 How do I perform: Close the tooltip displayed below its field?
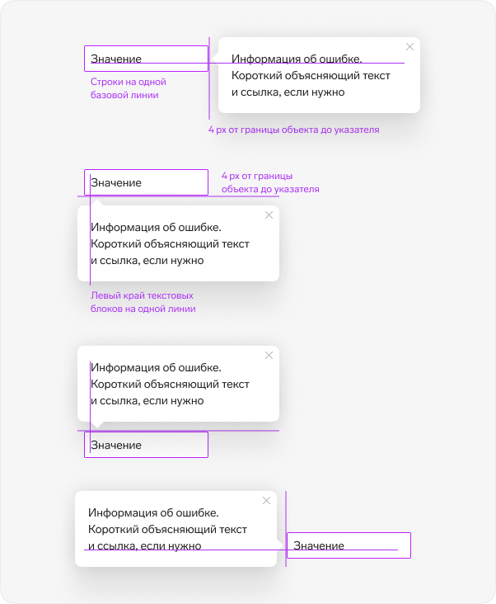[x=269, y=215]
